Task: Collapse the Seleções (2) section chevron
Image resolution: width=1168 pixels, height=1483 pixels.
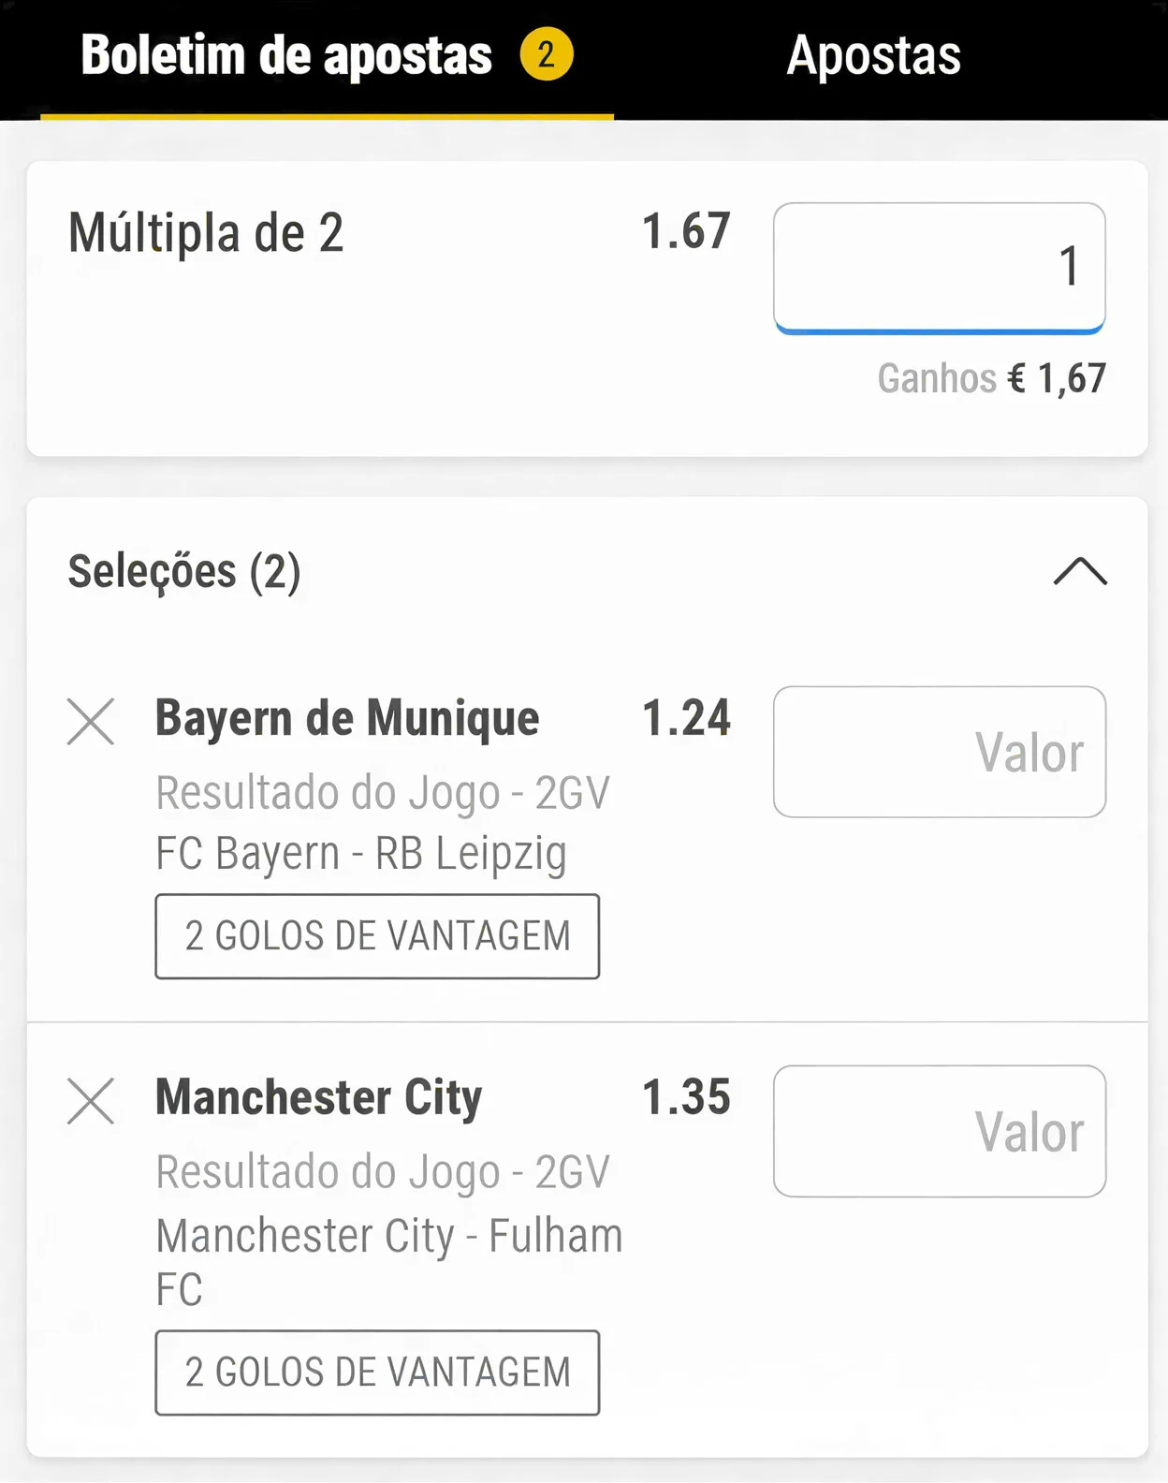Action: 1080,571
